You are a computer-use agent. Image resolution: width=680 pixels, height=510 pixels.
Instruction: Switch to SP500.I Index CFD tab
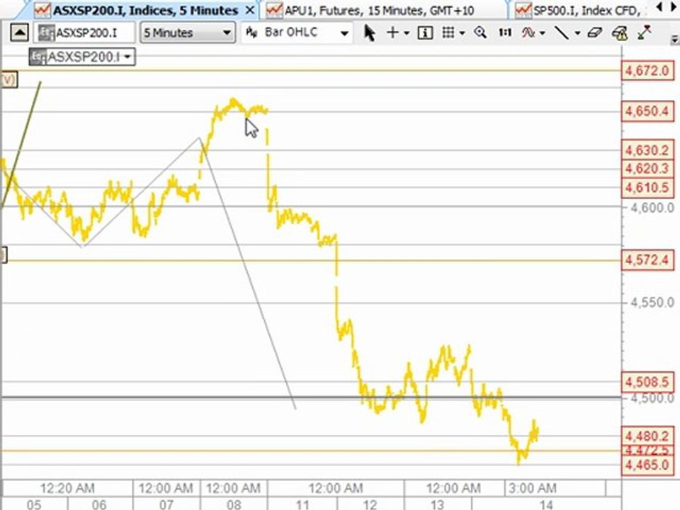580,10
